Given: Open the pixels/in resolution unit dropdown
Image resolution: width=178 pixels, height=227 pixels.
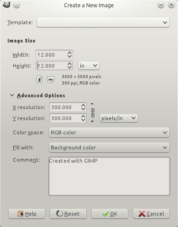Looking at the screenshot, I should (119, 118).
